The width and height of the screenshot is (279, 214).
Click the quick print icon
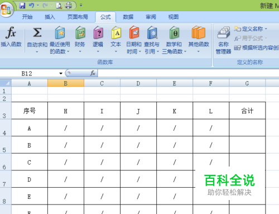tap(69, 6)
